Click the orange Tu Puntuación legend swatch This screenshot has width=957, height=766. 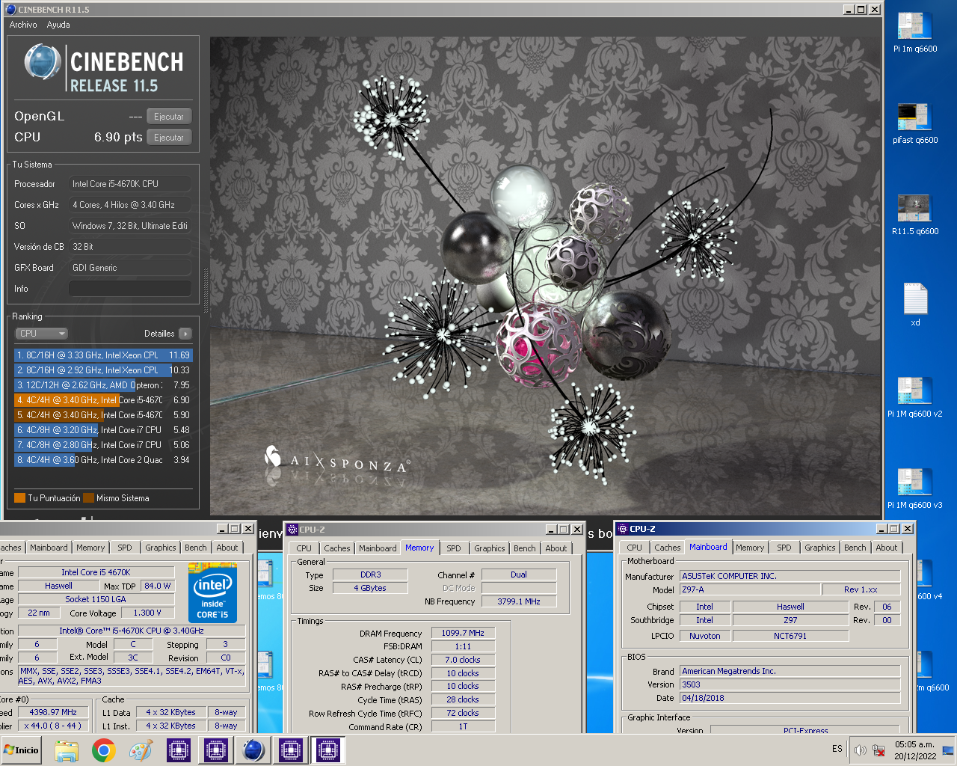(x=20, y=498)
